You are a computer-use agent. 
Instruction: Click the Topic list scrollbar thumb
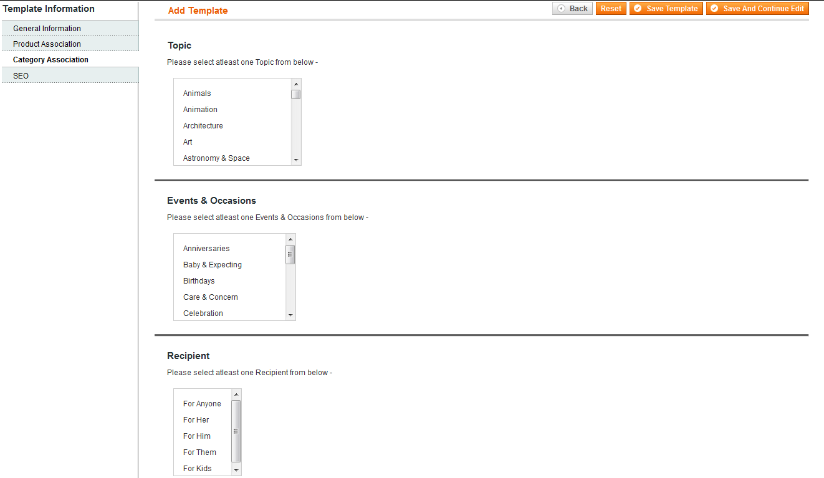pyautogui.click(x=296, y=94)
